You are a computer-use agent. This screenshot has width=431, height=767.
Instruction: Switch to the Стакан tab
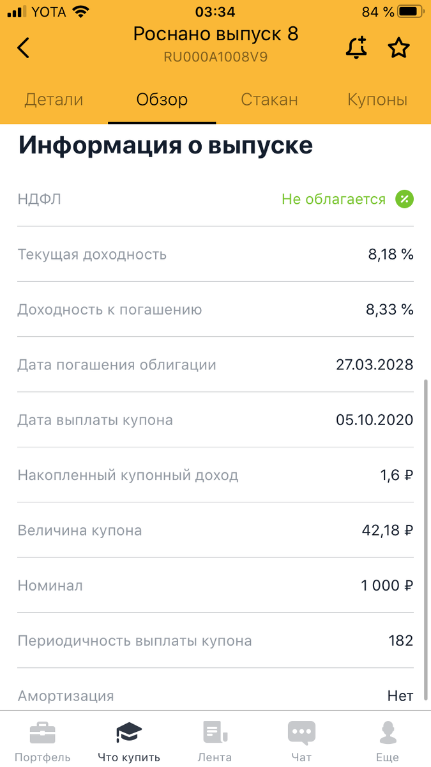pyautogui.click(x=269, y=100)
